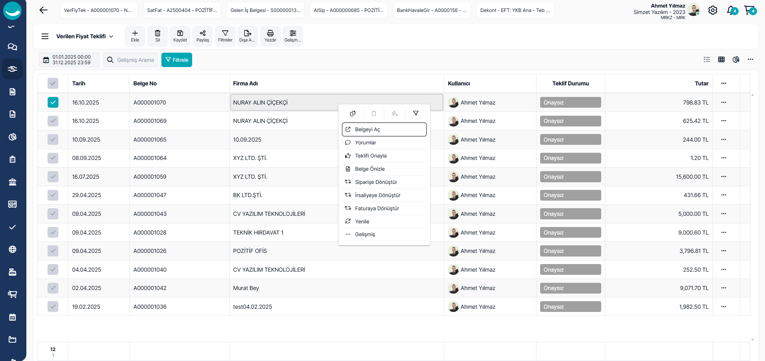Open settings gear icon in header

(713, 10)
